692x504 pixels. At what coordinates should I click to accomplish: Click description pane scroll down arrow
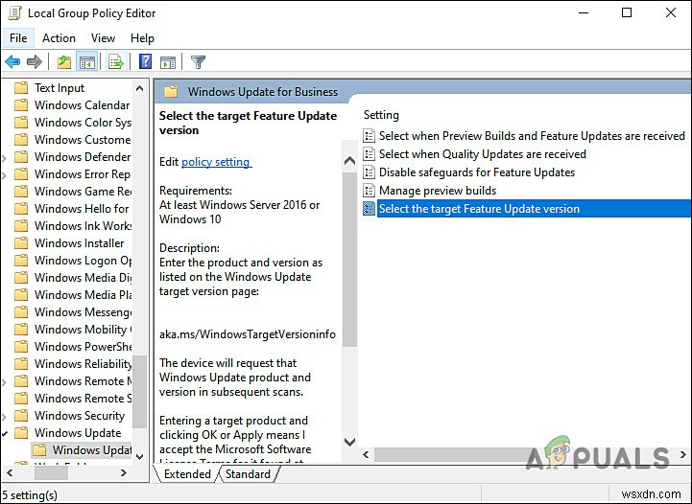(349, 442)
